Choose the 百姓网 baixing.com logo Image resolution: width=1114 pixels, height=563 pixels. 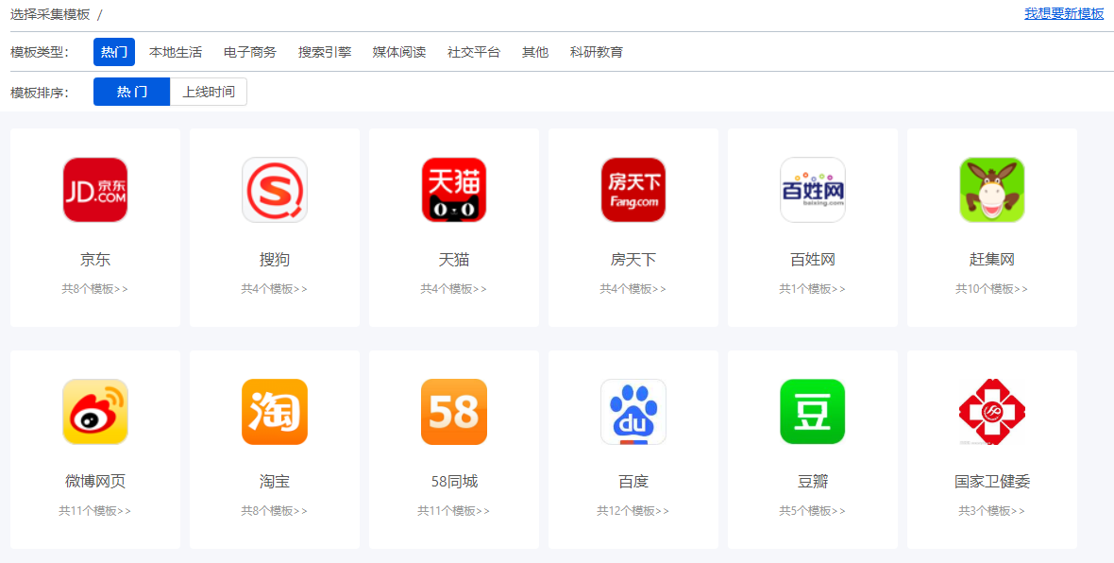(813, 190)
